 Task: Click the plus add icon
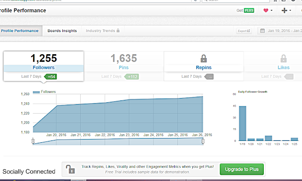pyautogui.click(x=284, y=10)
